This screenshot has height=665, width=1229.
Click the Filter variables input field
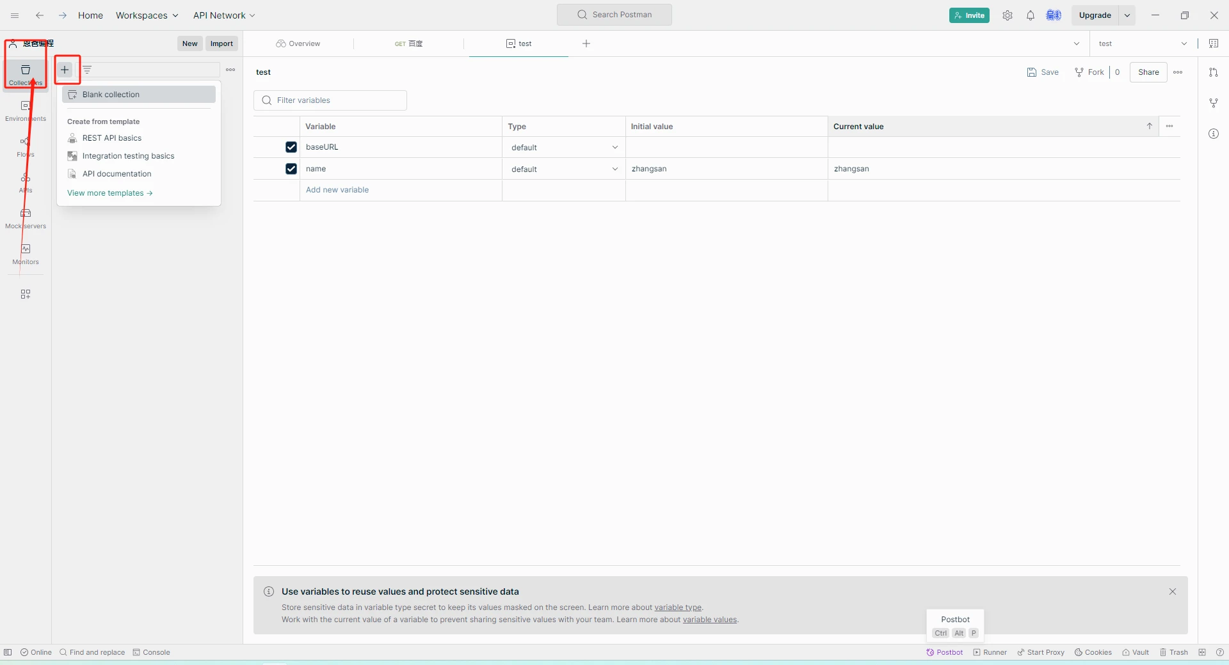[x=330, y=100]
